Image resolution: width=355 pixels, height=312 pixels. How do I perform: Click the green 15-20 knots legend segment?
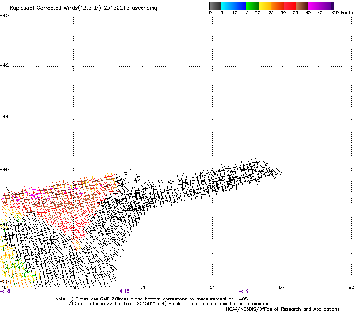pos(252,6)
